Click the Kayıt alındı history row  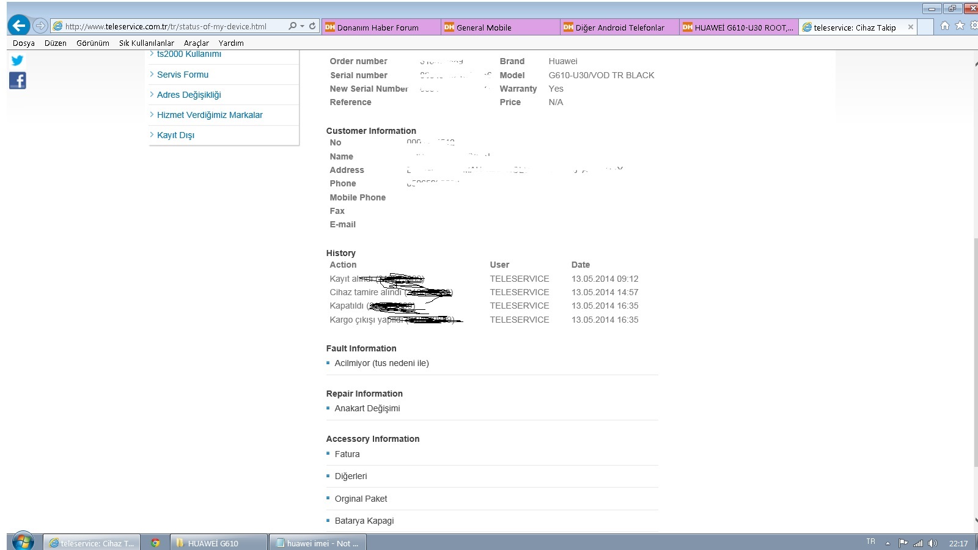point(484,279)
